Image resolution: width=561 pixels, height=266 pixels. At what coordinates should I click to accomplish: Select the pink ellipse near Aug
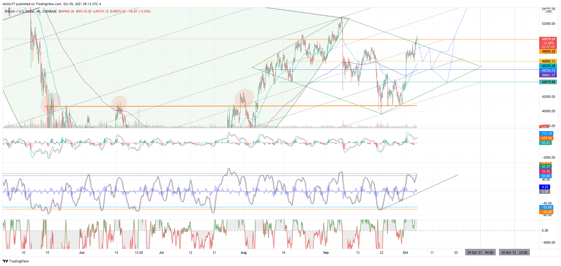coord(244,99)
